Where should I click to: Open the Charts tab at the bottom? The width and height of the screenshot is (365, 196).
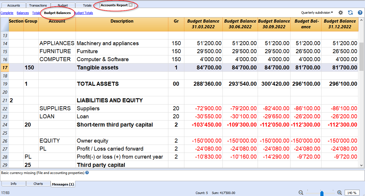(38, 184)
